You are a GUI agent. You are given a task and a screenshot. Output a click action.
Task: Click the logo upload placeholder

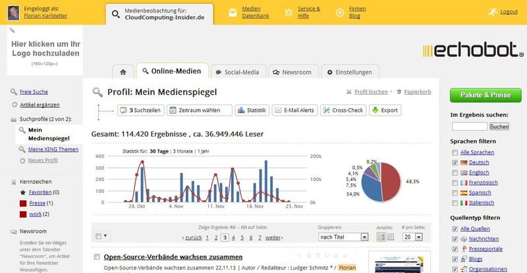pos(45,51)
